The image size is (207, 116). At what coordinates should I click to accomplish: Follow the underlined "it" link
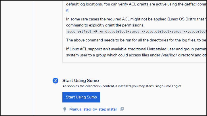point(67,10)
